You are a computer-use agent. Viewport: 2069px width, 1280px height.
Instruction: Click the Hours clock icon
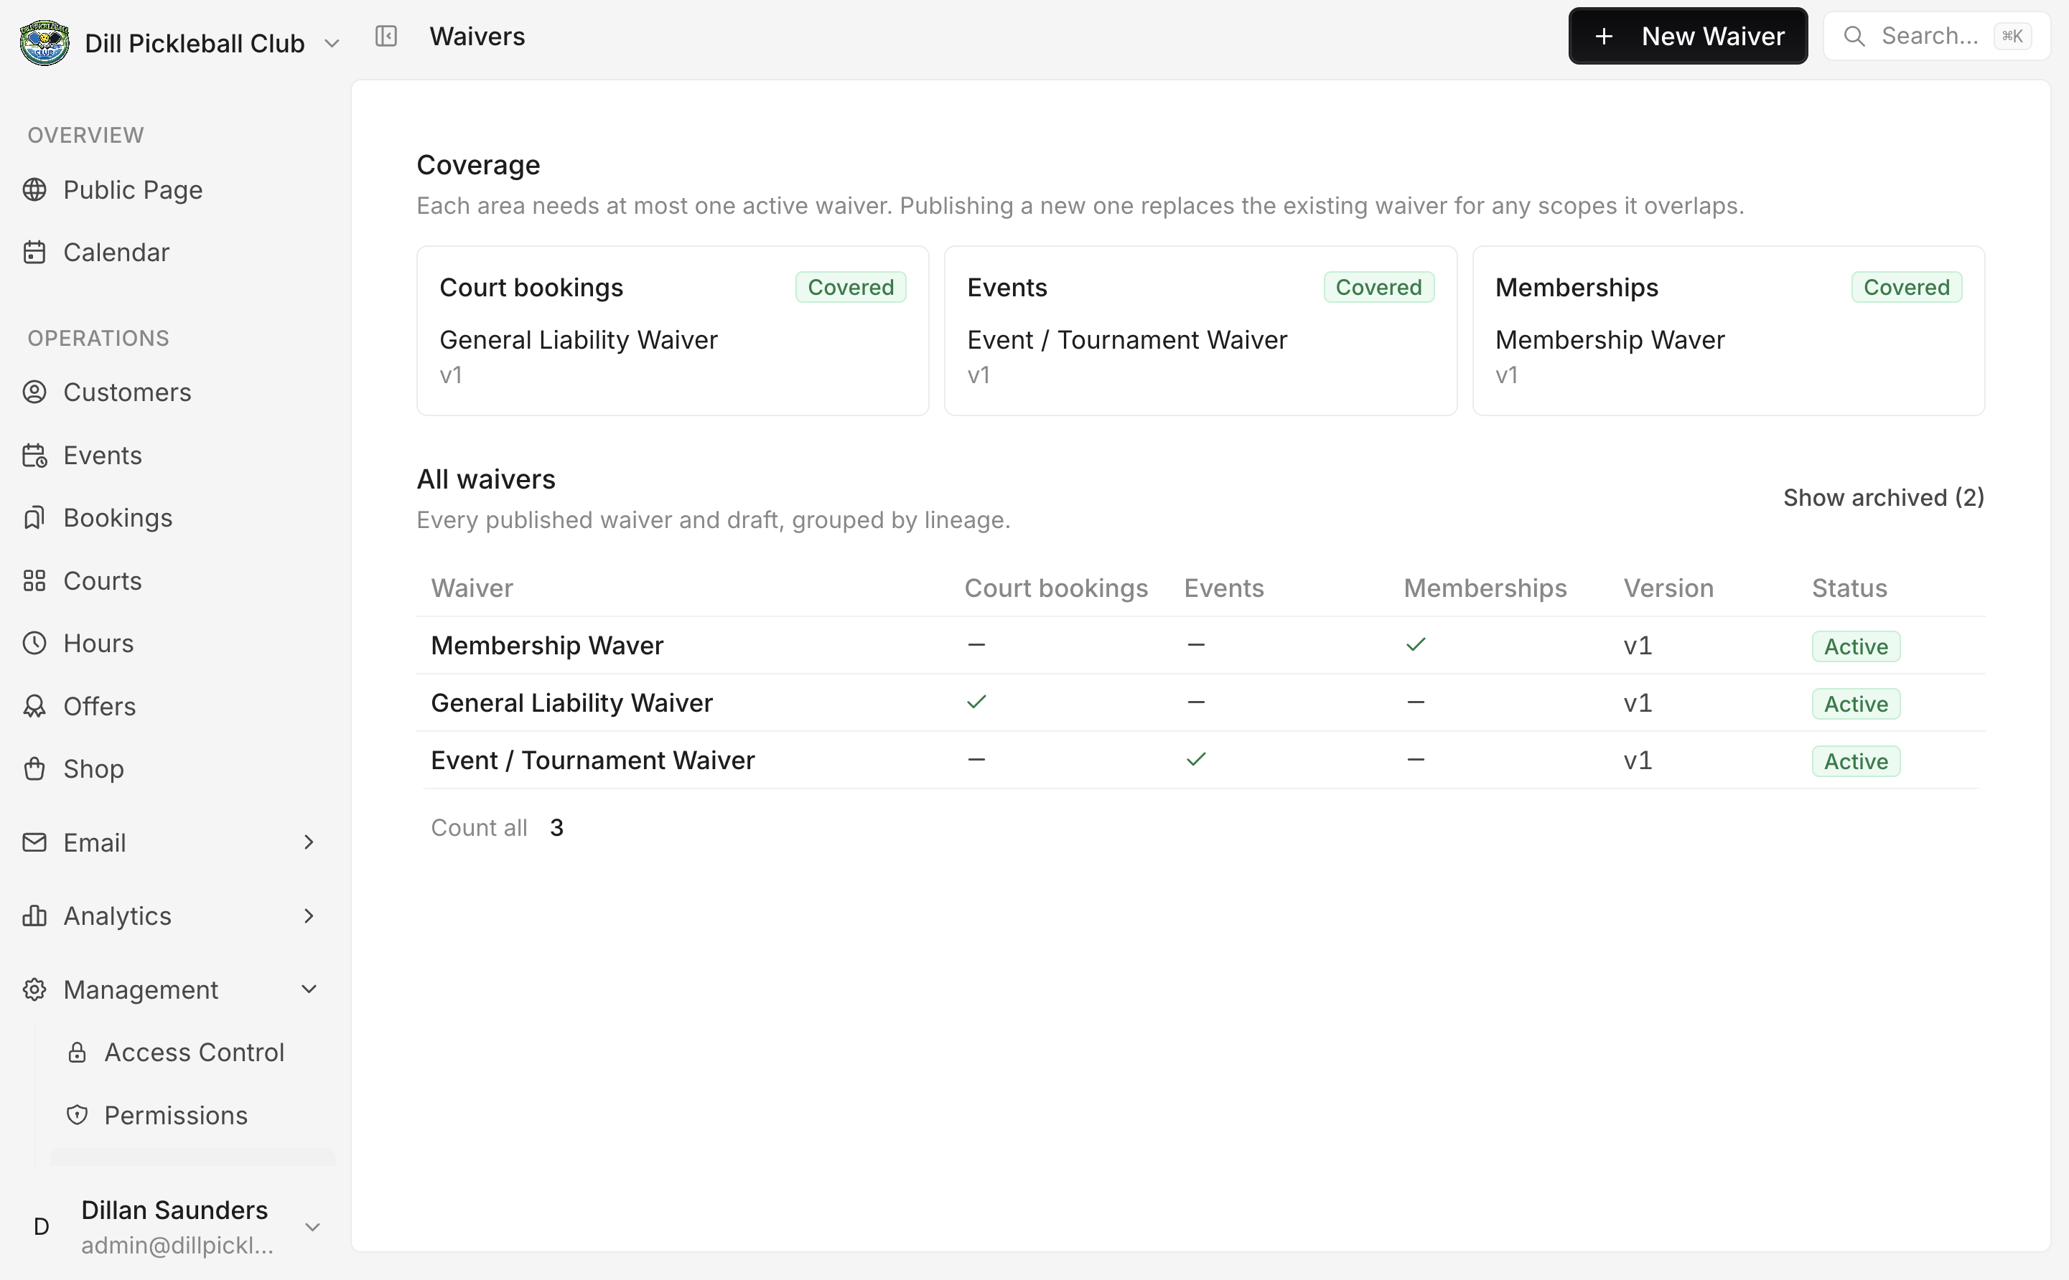click(34, 644)
